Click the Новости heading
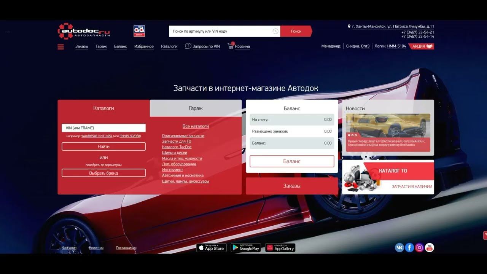 pos(355,108)
